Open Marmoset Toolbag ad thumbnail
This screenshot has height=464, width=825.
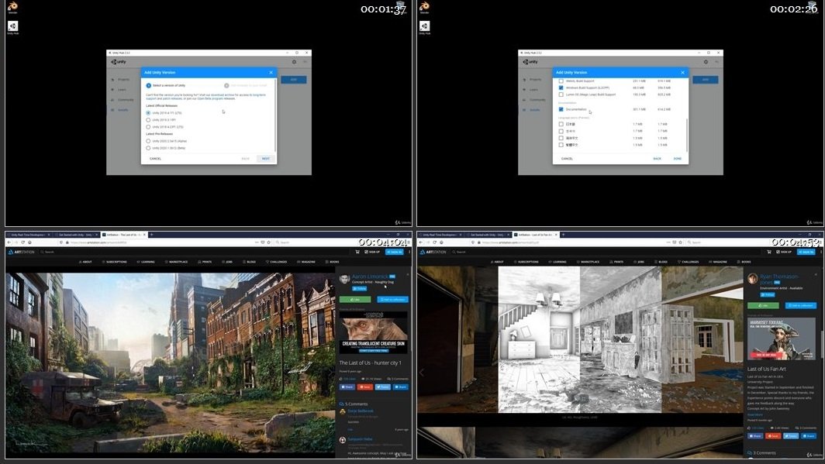pos(782,339)
